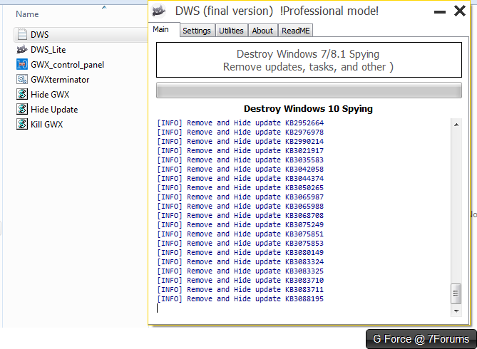Image resolution: width=477 pixels, height=349 pixels.
Task: Click log line for update KB3050265
Action: click(240, 187)
